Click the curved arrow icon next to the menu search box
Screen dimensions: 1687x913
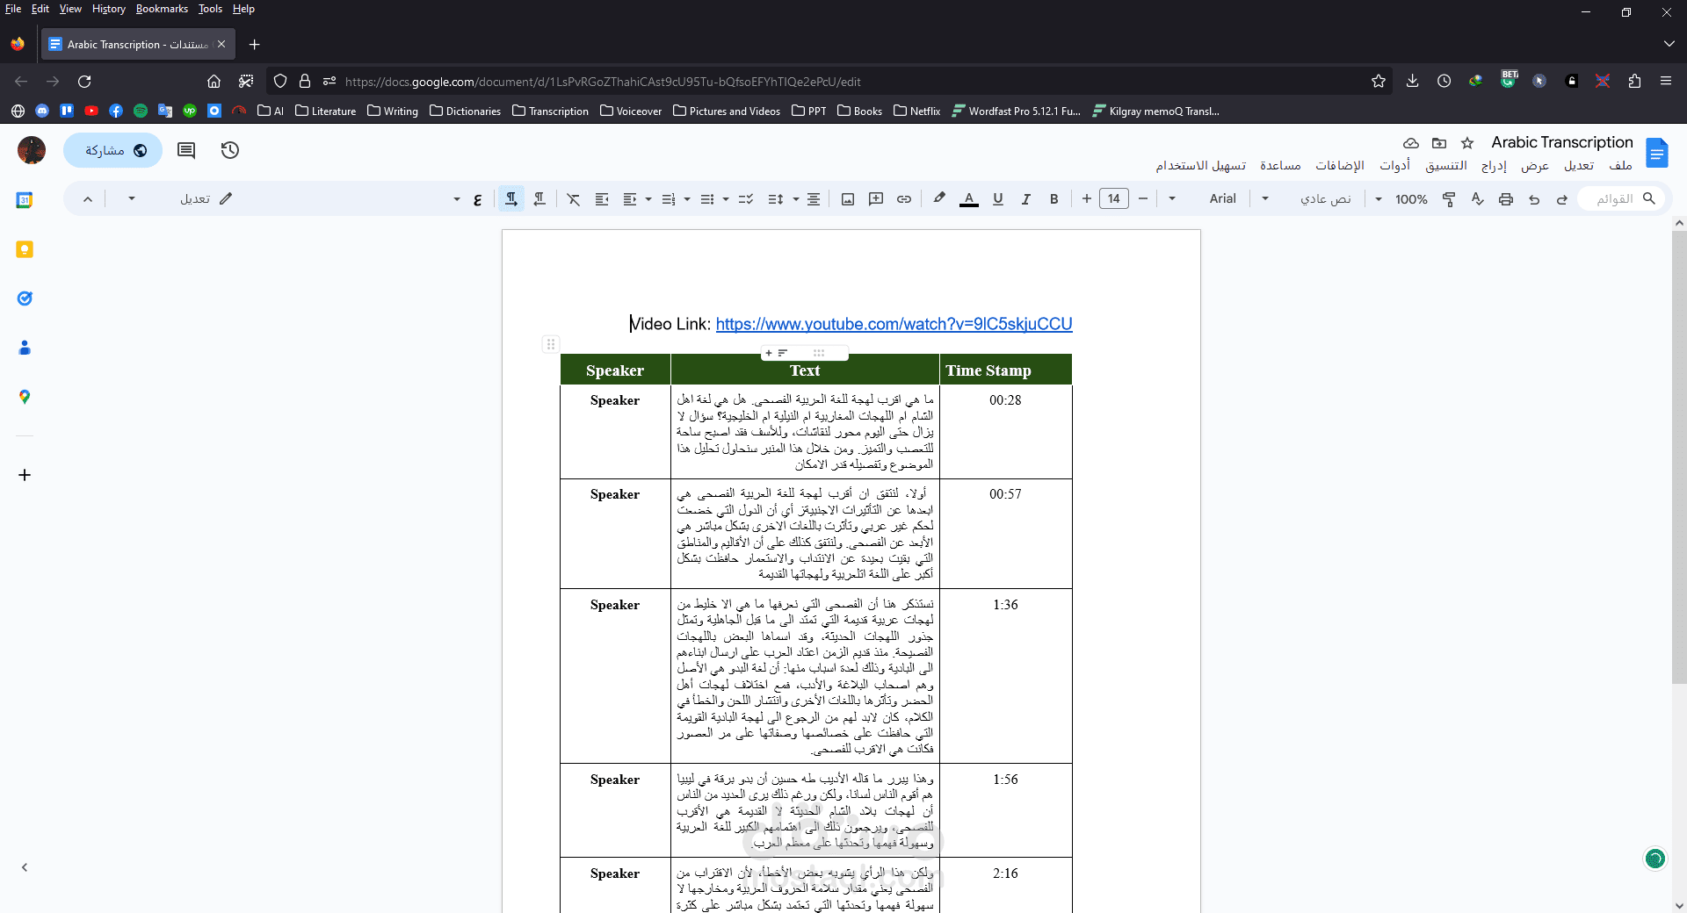(x=1562, y=199)
